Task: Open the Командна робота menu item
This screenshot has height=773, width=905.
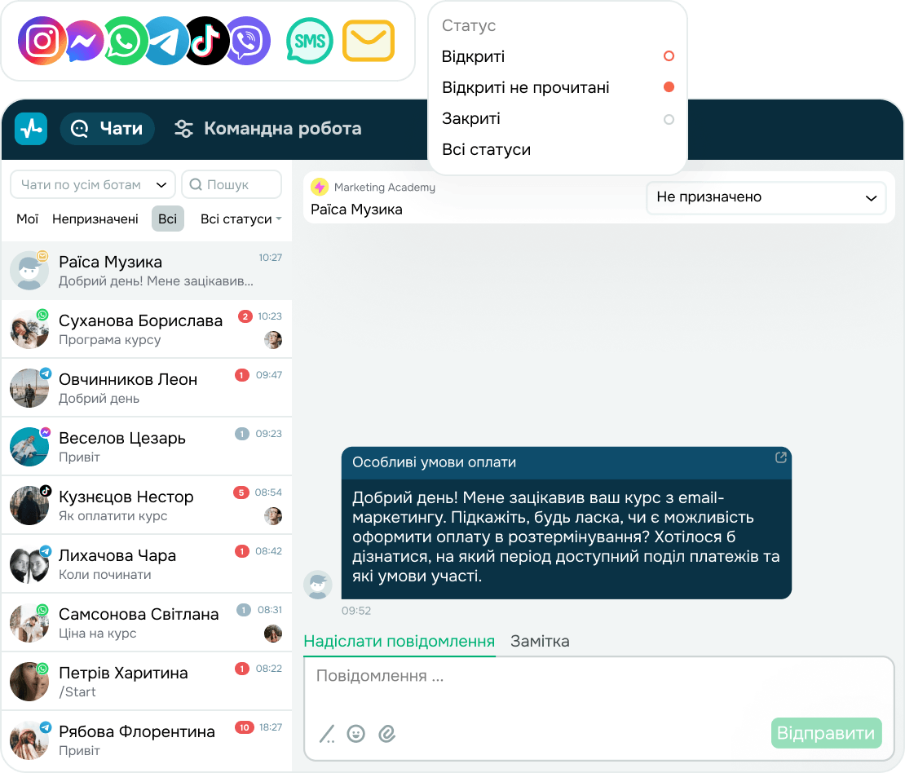Action: coord(268,128)
